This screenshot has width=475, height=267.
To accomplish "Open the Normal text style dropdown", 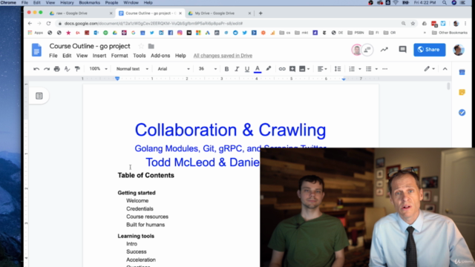I will [x=132, y=69].
